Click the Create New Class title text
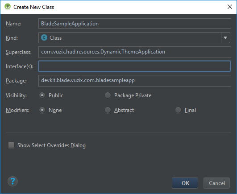 (34, 7)
